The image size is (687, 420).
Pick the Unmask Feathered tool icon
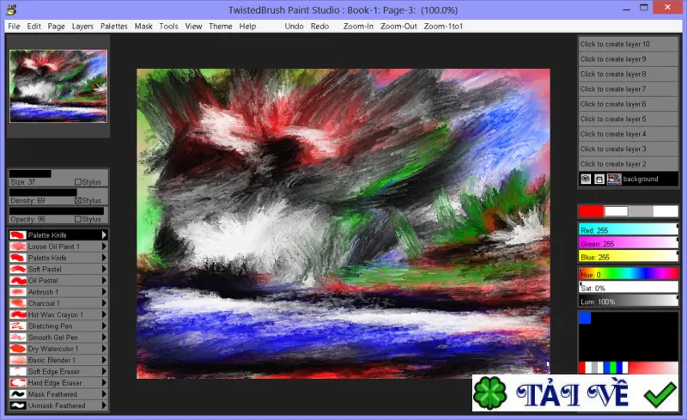(18, 406)
